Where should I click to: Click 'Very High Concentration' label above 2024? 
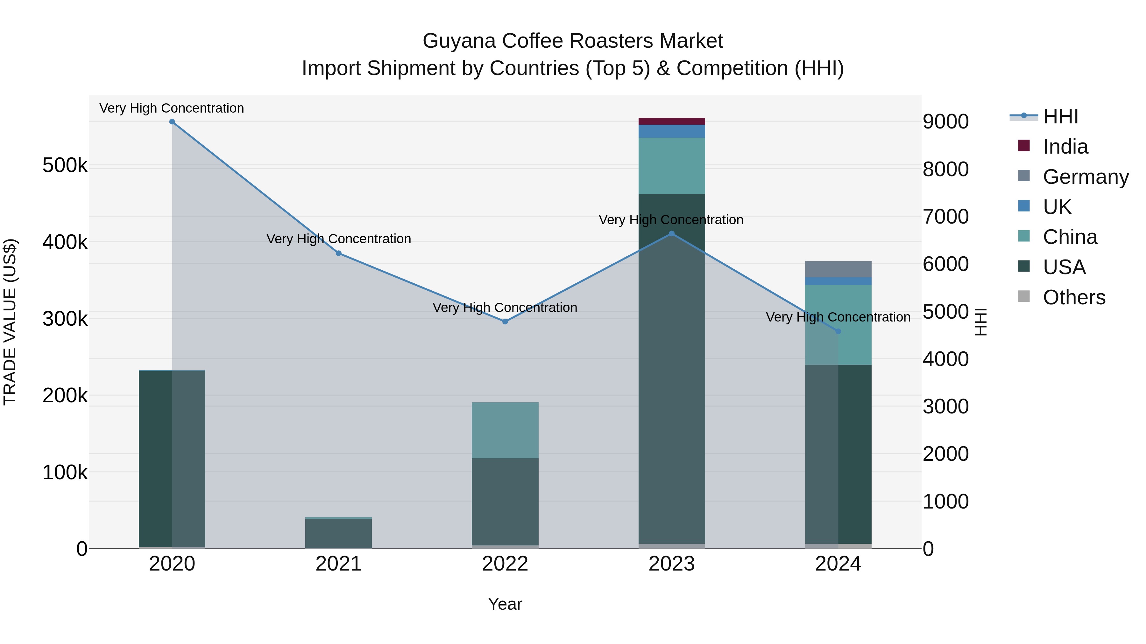[x=838, y=317]
